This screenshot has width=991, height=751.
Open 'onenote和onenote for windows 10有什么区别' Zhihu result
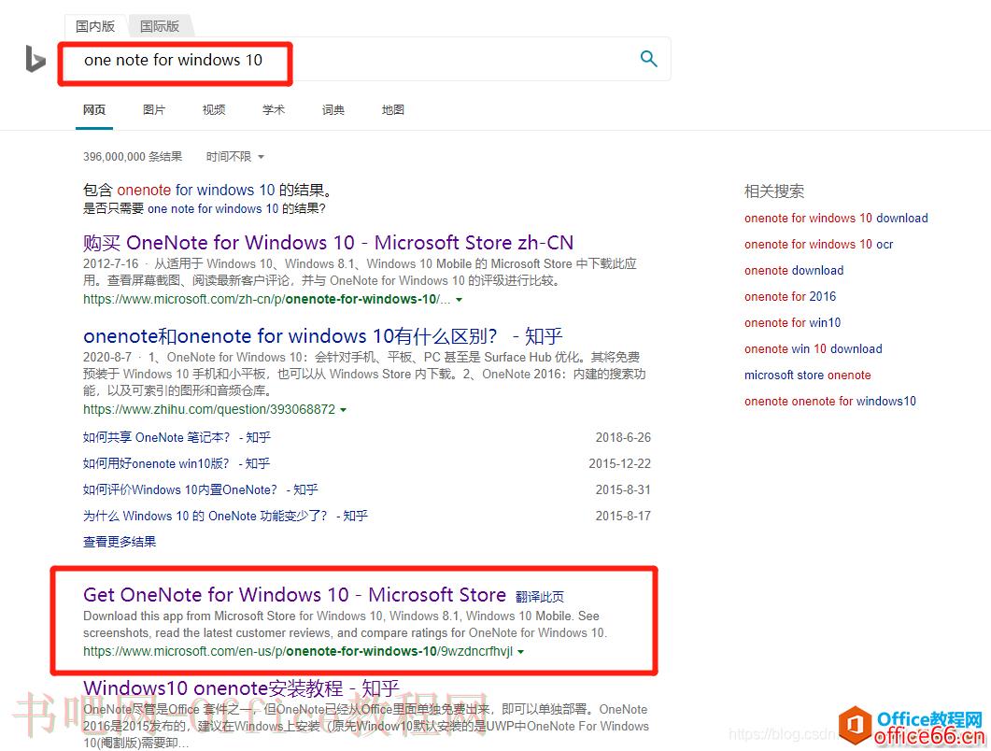[x=322, y=335]
